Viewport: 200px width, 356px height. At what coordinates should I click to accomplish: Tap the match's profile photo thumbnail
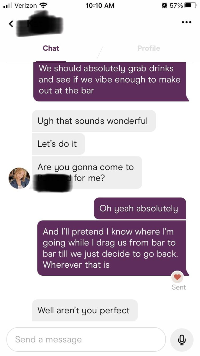(x=19, y=178)
